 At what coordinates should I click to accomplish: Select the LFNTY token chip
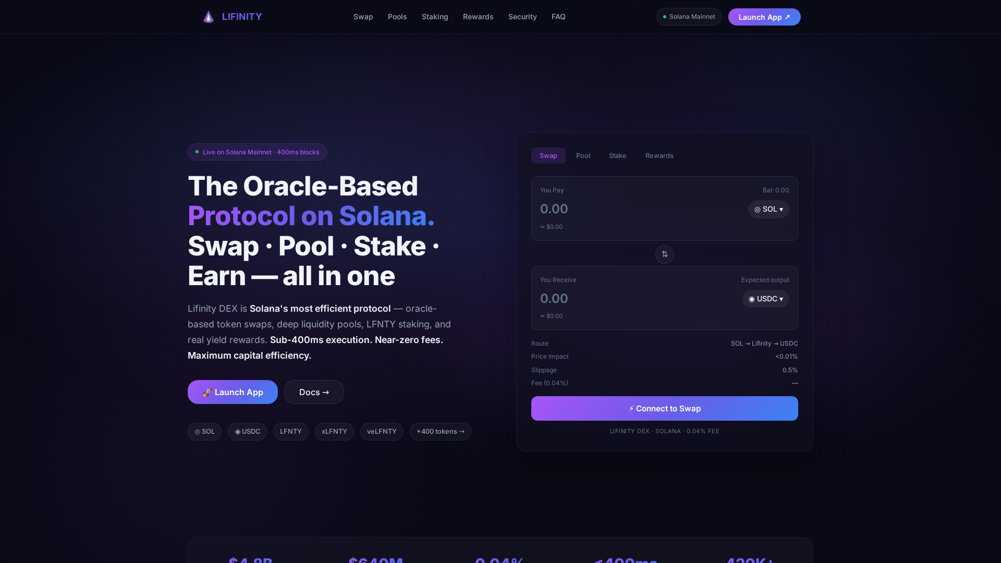[x=291, y=432]
